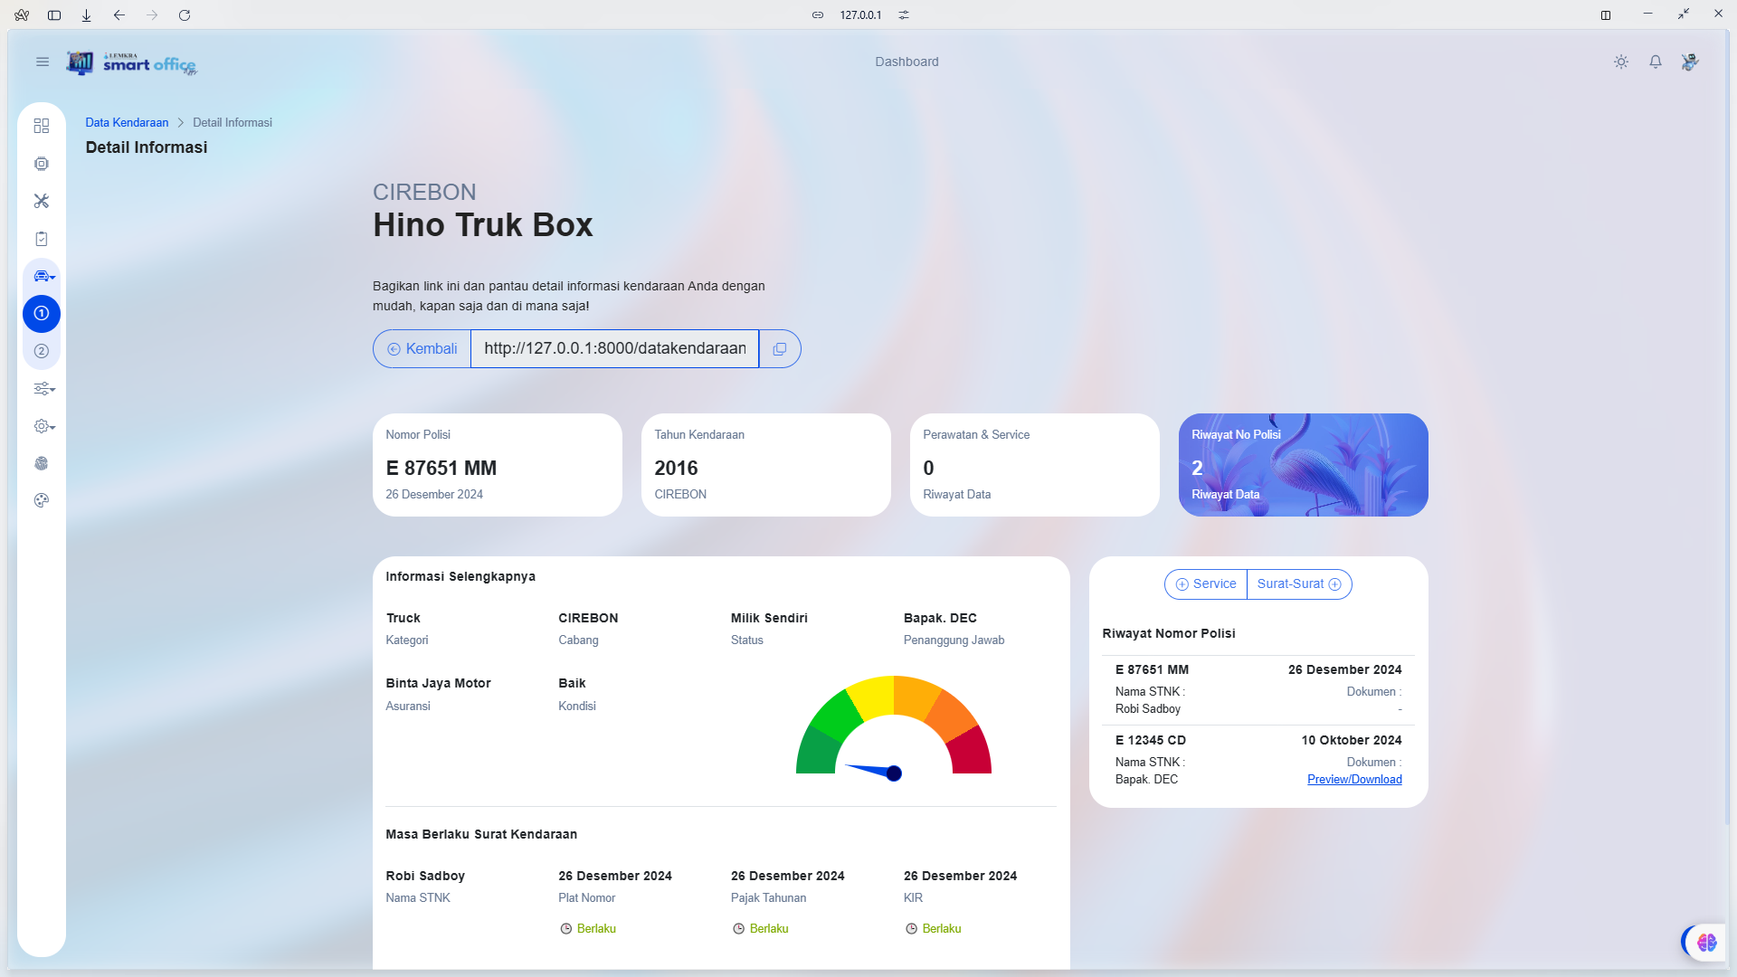Click the fingerprint sidebar icon

[x=42, y=463]
